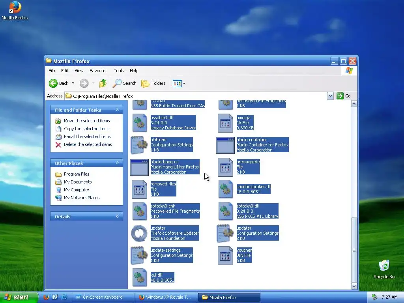Switch to On-Screen Keyboard taskbar button

point(103,297)
